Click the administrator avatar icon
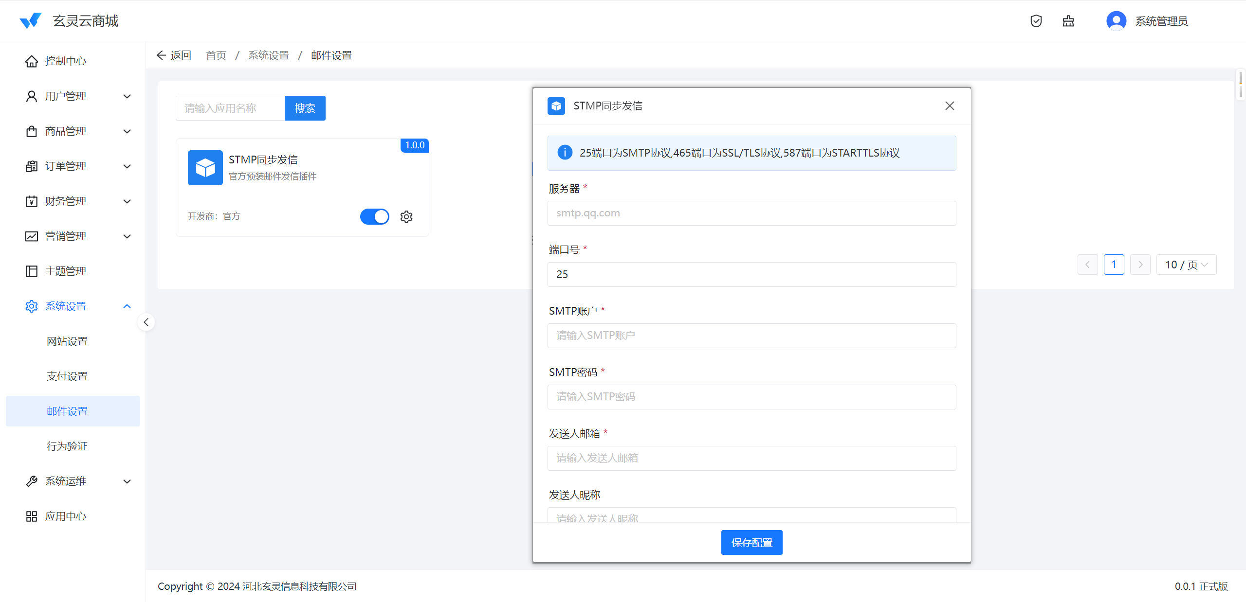The width and height of the screenshot is (1246, 602). pos(1116,21)
